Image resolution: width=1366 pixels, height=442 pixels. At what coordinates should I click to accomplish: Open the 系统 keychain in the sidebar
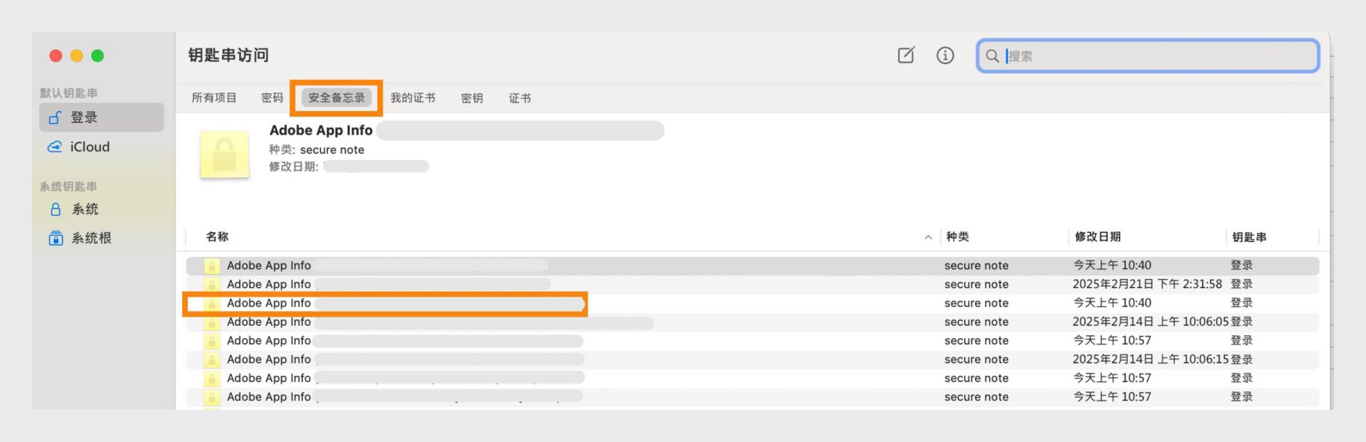pos(85,209)
